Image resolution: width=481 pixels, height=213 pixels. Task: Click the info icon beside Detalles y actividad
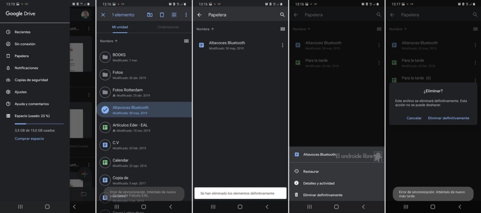[296, 183]
